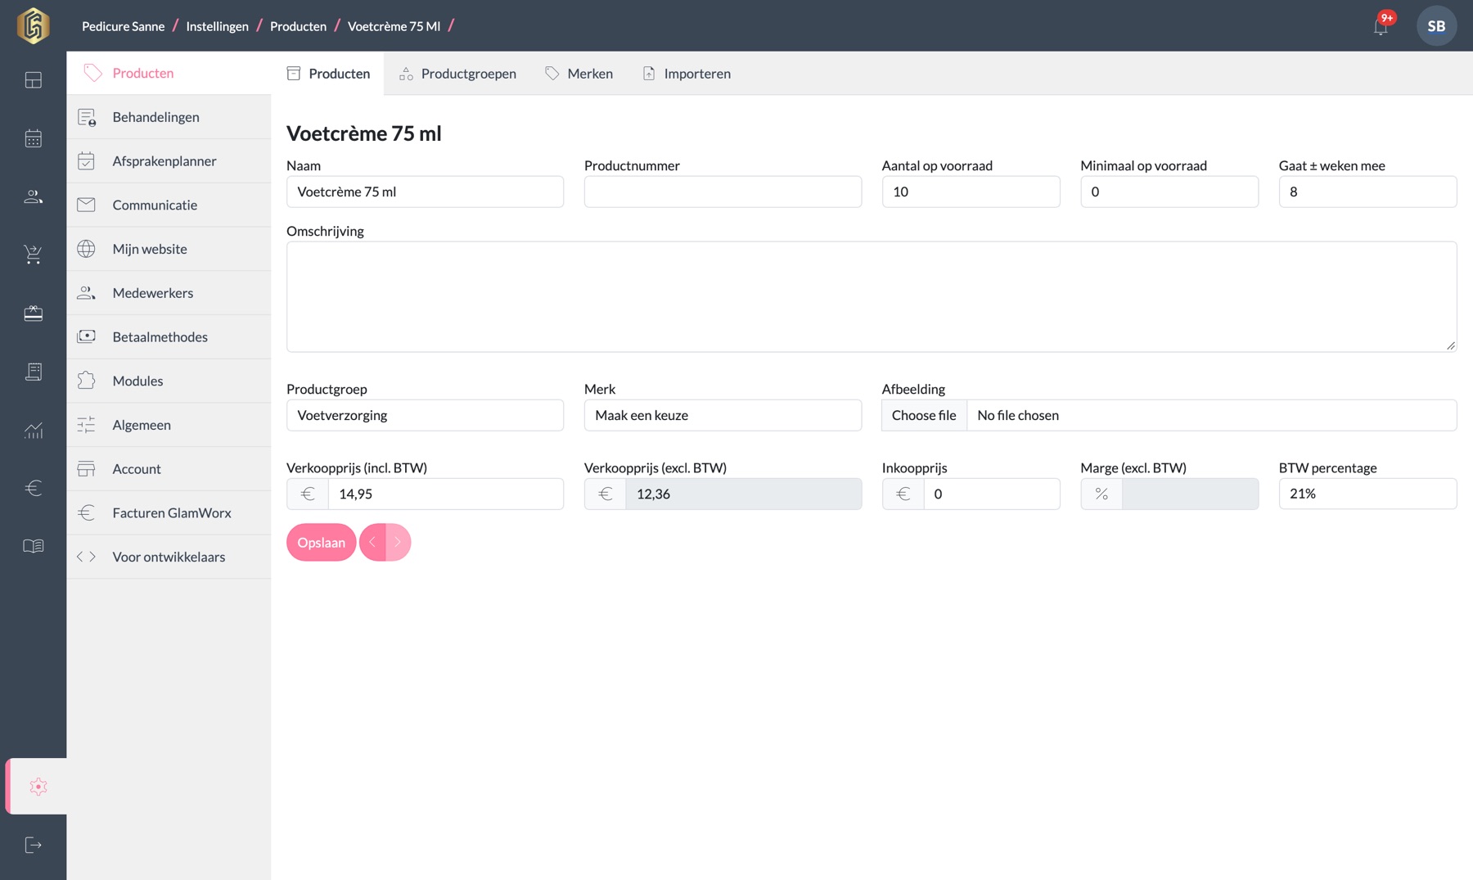Open Afsprakenplanner in settings menu
This screenshot has height=880, width=1473.
point(169,161)
